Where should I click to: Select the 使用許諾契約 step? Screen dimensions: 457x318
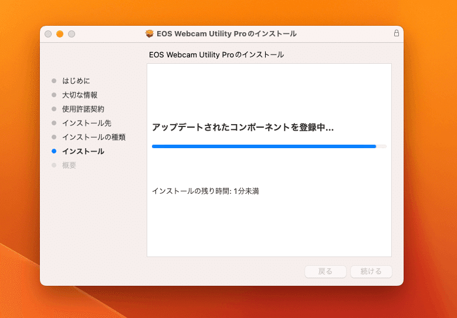(83, 109)
